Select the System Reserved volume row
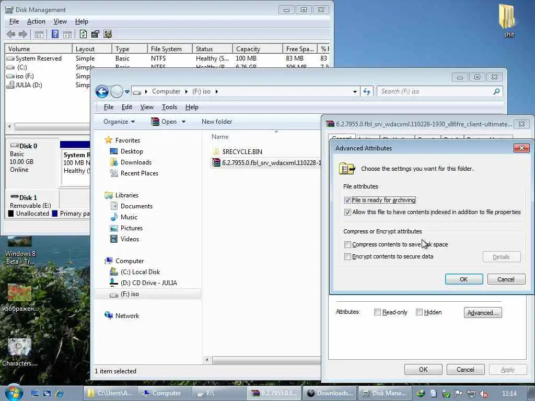This screenshot has width=535, height=401. tap(167, 58)
